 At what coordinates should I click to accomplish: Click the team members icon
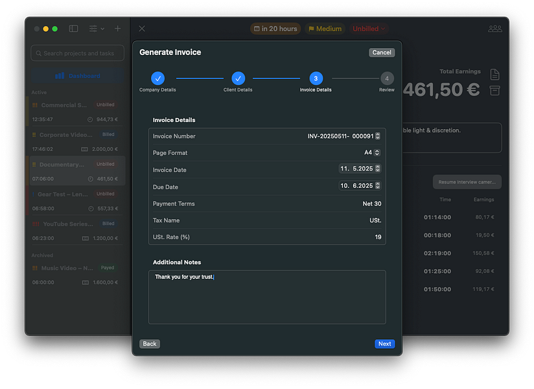pyautogui.click(x=494, y=29)
